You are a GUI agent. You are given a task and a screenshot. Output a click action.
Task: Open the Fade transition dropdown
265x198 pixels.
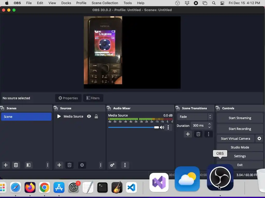(195, 117)
